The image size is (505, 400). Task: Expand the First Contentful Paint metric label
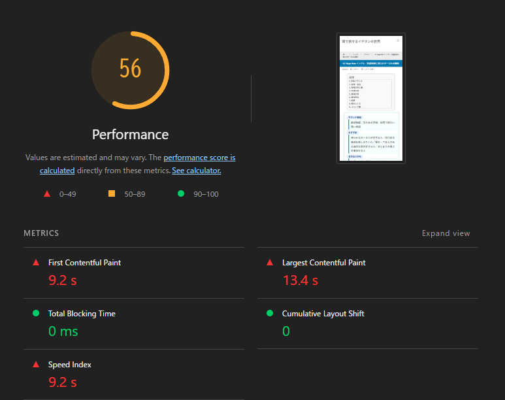tap(84, 263)
